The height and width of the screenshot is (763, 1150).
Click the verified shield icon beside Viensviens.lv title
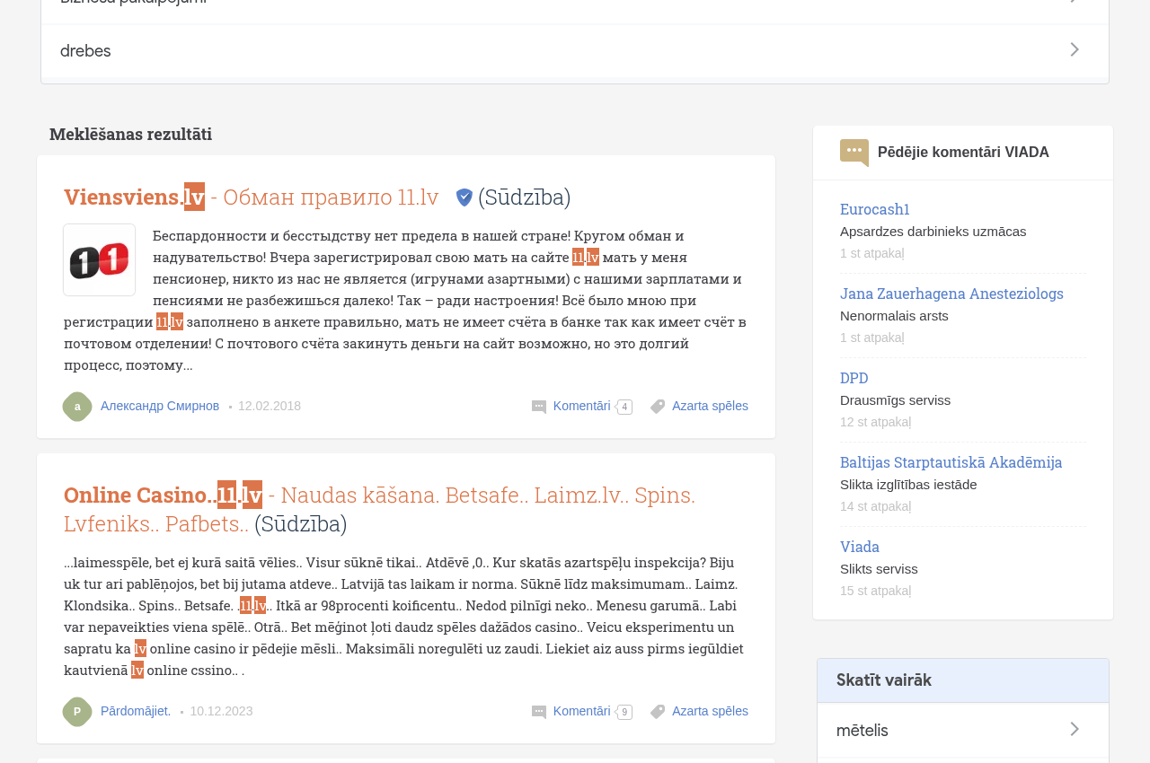pos(464,197)
